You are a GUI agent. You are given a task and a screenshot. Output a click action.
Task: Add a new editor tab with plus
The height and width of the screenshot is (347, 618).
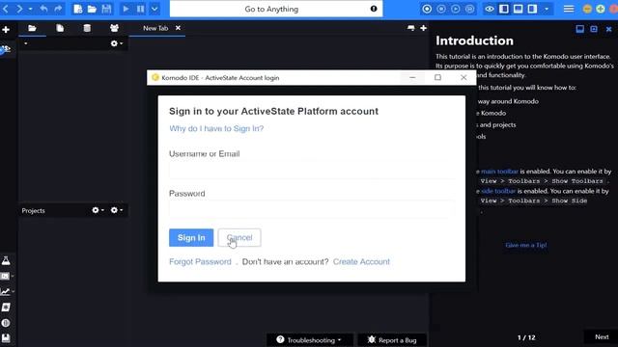[423, 28]
